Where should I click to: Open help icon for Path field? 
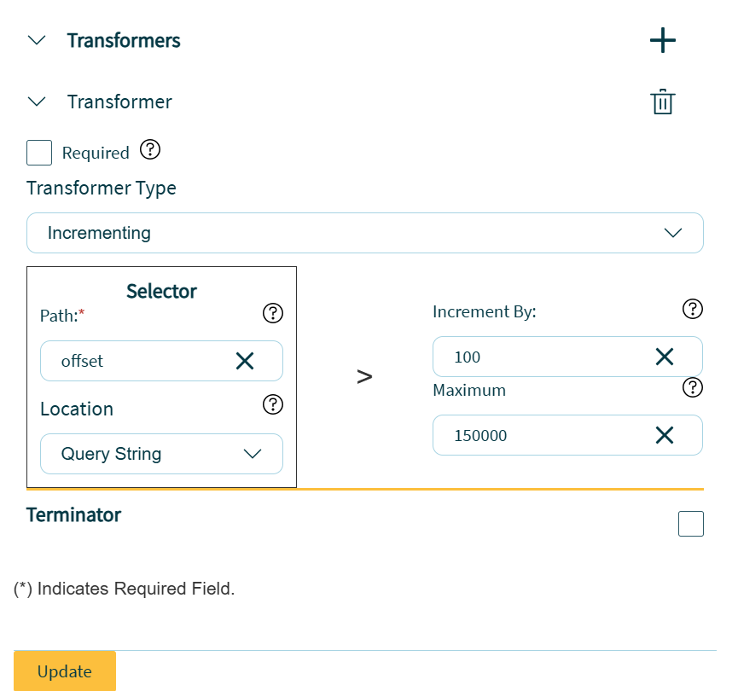click(272, 314)
